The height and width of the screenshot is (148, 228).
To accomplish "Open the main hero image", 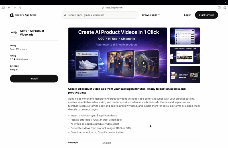I will 118,55.
